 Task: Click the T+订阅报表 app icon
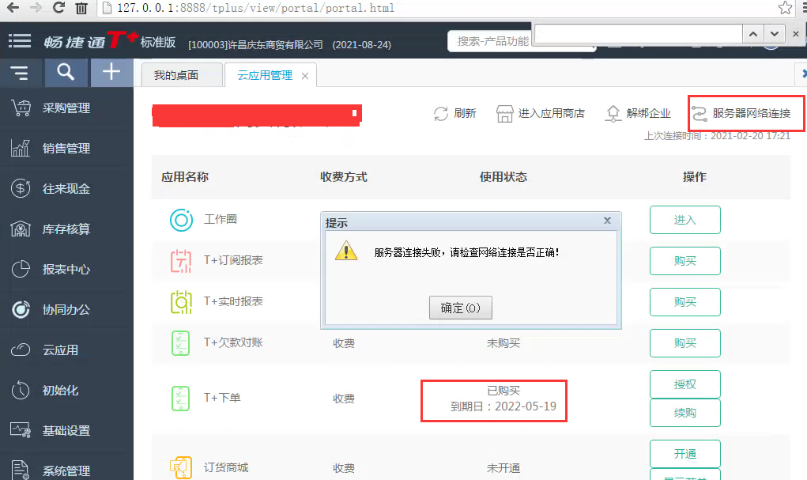181,261
